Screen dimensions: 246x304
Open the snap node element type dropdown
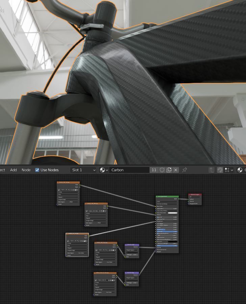(x=228, y=170)
